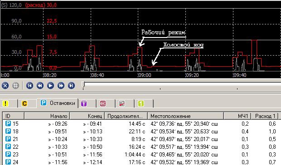Viewport: 281px width, 165px height.
Task: Open the yellow exclamation mark tab
Action: pyautogui.click(x=9, y=104)
